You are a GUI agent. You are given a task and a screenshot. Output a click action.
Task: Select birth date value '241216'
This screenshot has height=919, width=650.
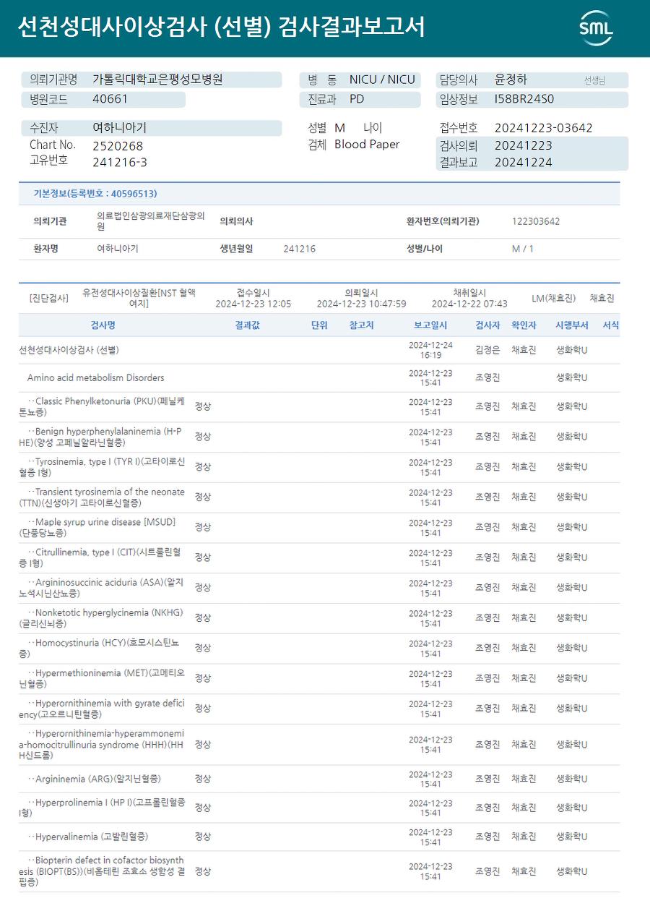299,249
